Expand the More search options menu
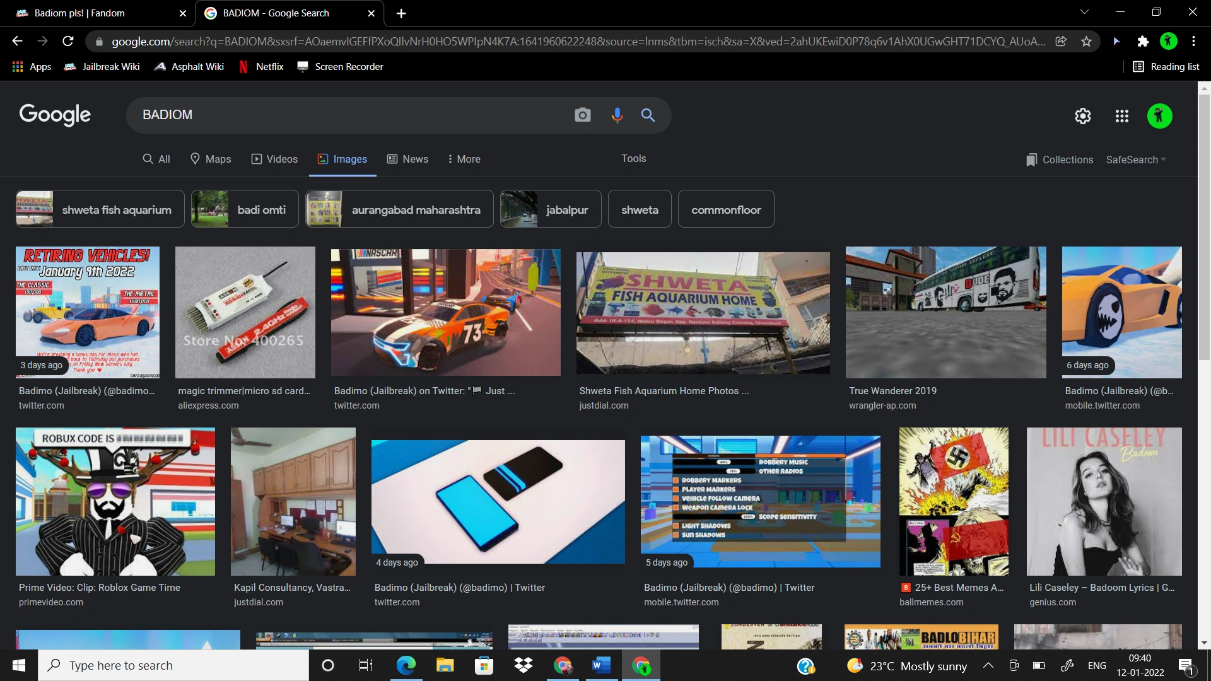 point(464,159)
